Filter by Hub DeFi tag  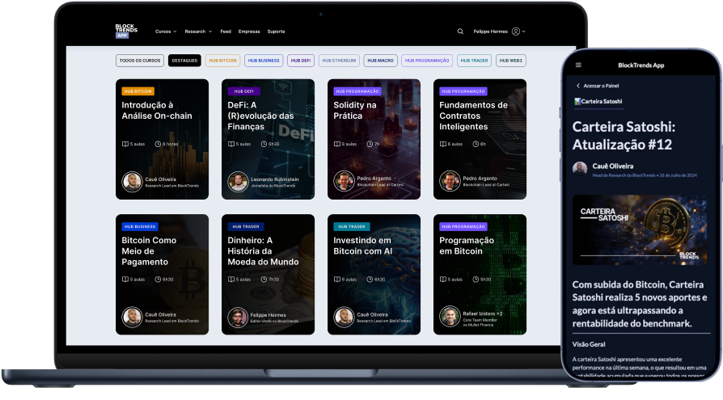(301, 61)
